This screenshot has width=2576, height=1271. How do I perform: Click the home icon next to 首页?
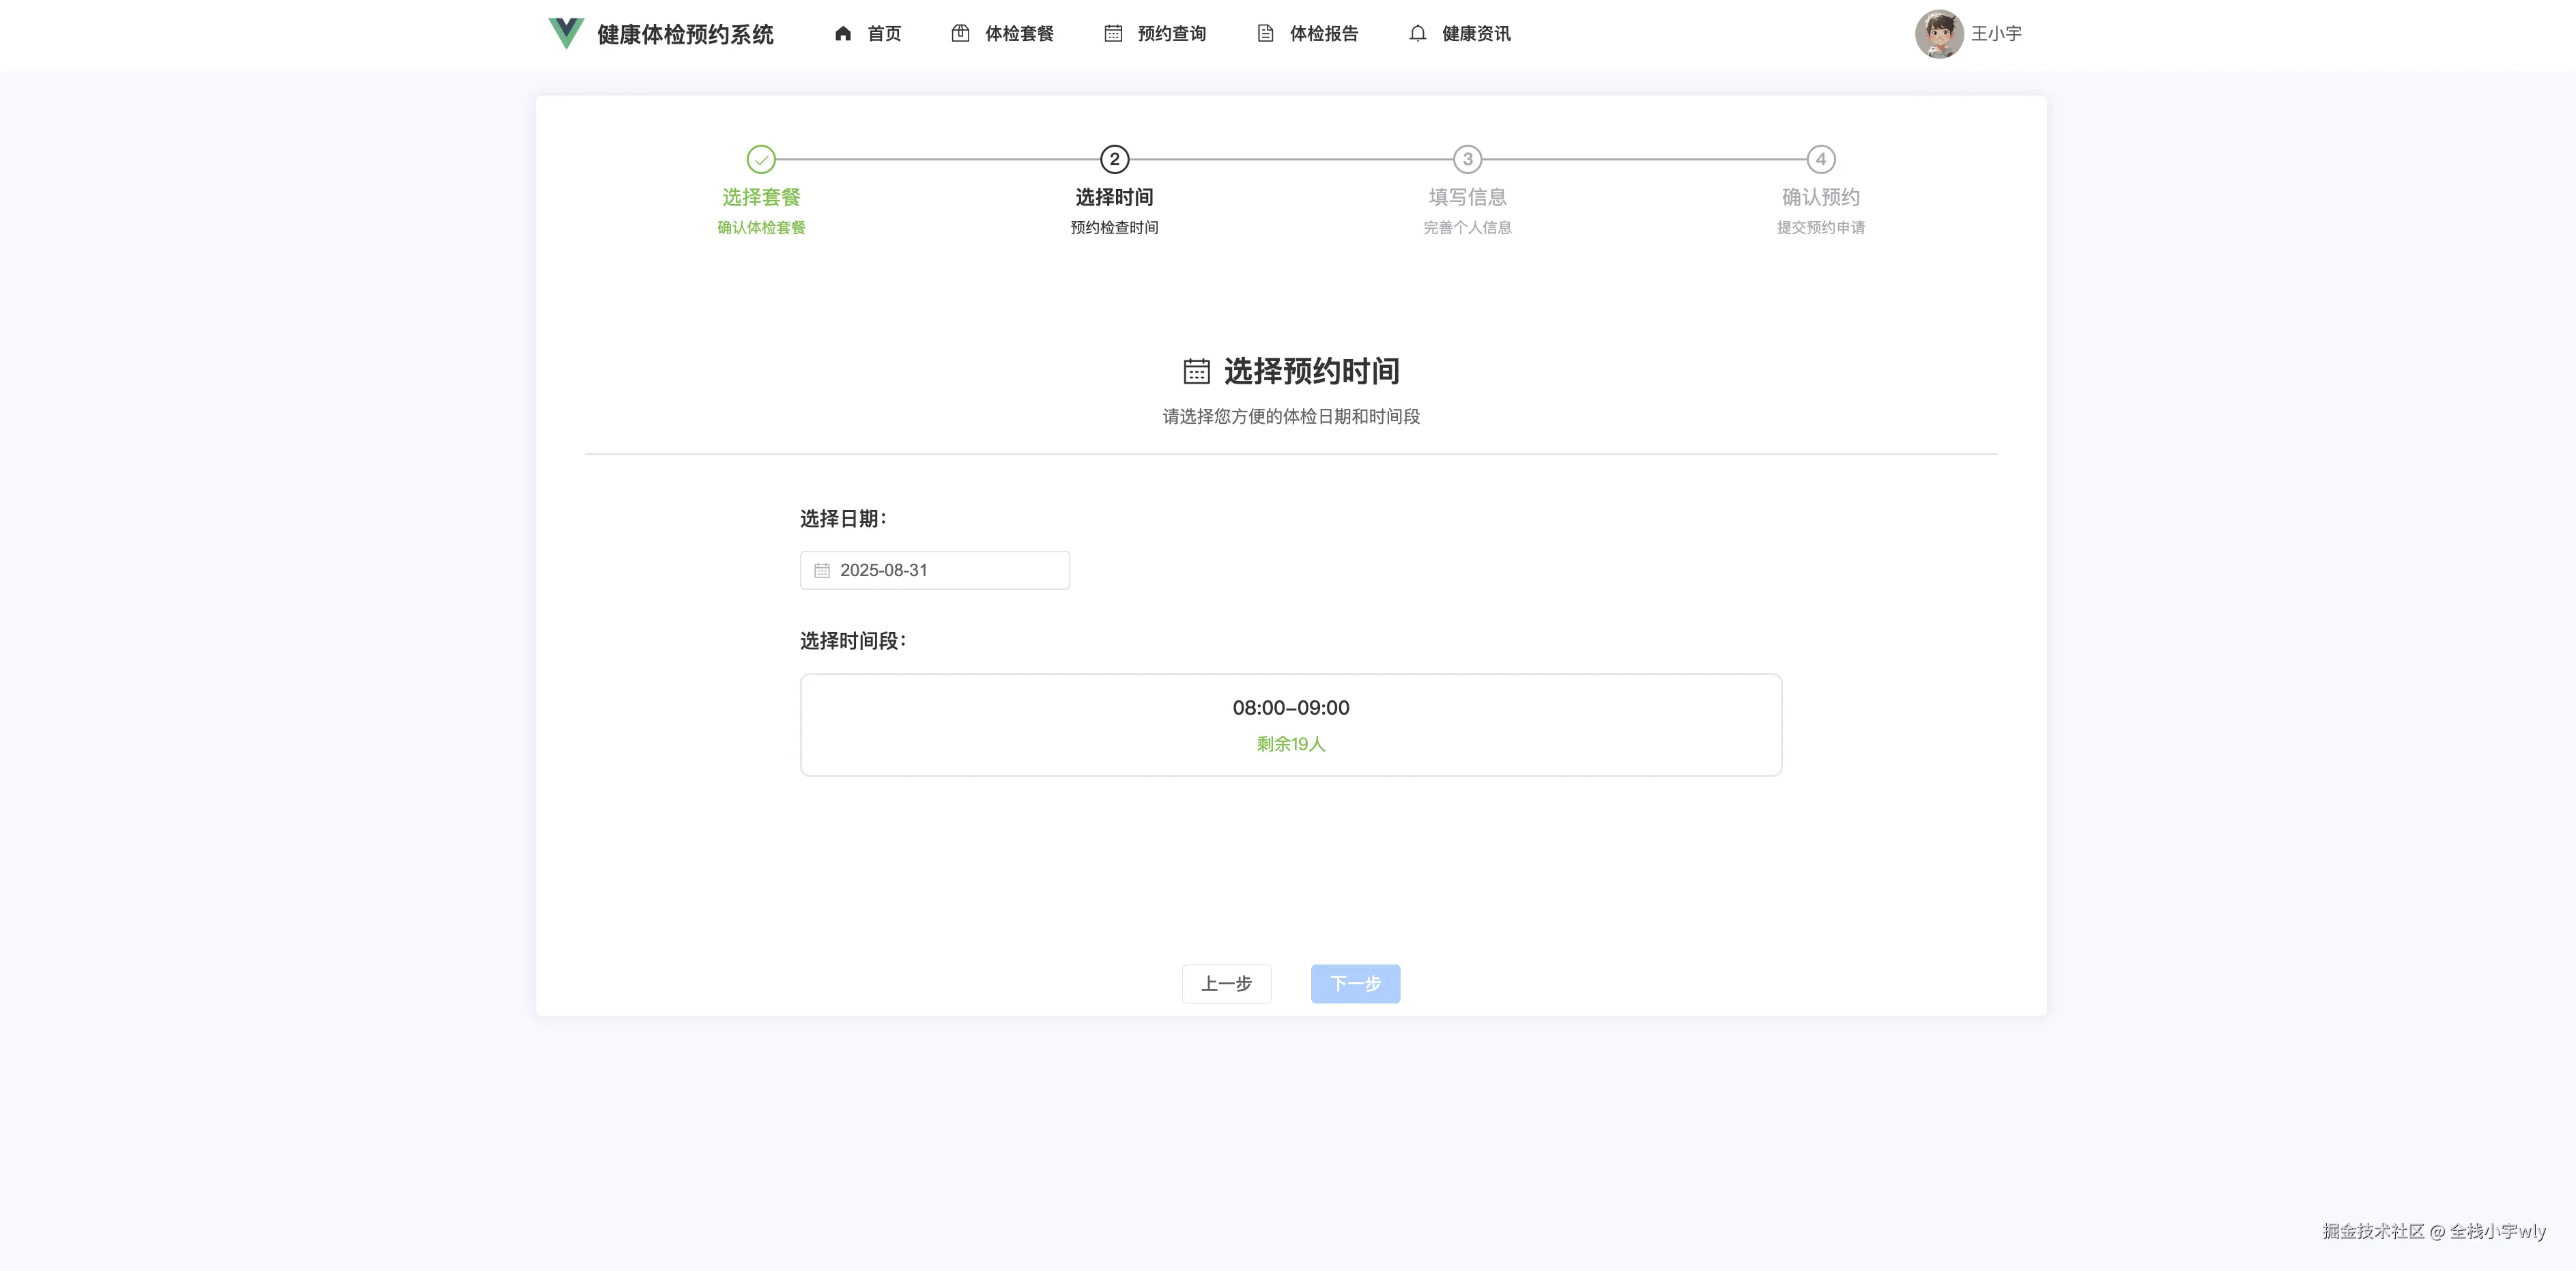point(843,33)
